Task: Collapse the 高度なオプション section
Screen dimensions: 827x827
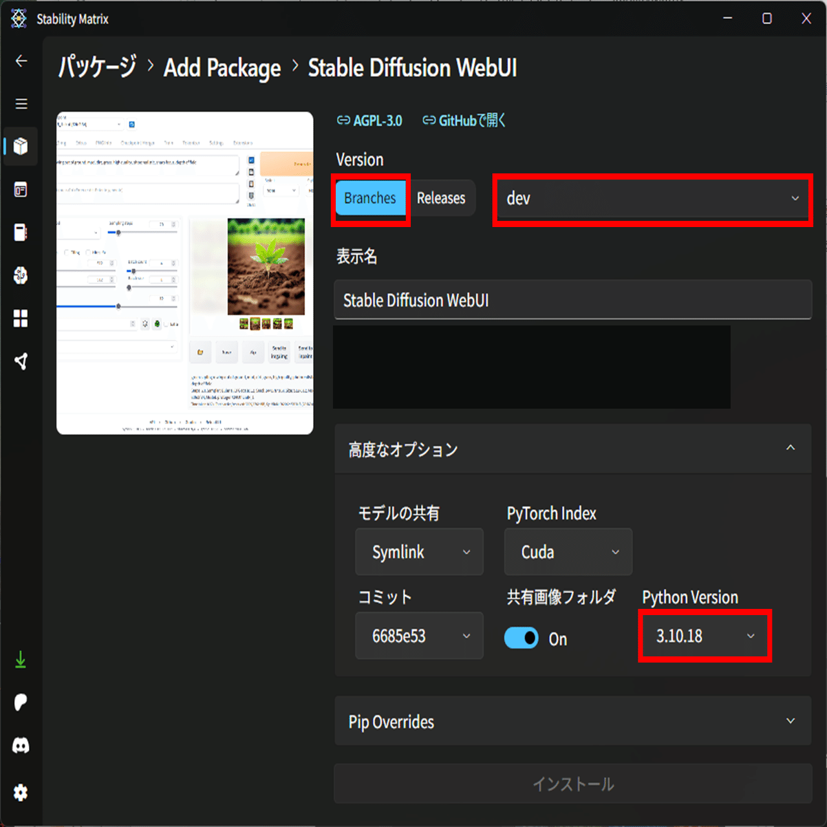Action: click(572, 449)
